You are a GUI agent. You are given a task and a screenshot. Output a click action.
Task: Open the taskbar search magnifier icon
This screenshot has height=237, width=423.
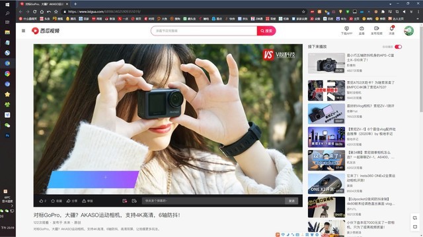7,13
